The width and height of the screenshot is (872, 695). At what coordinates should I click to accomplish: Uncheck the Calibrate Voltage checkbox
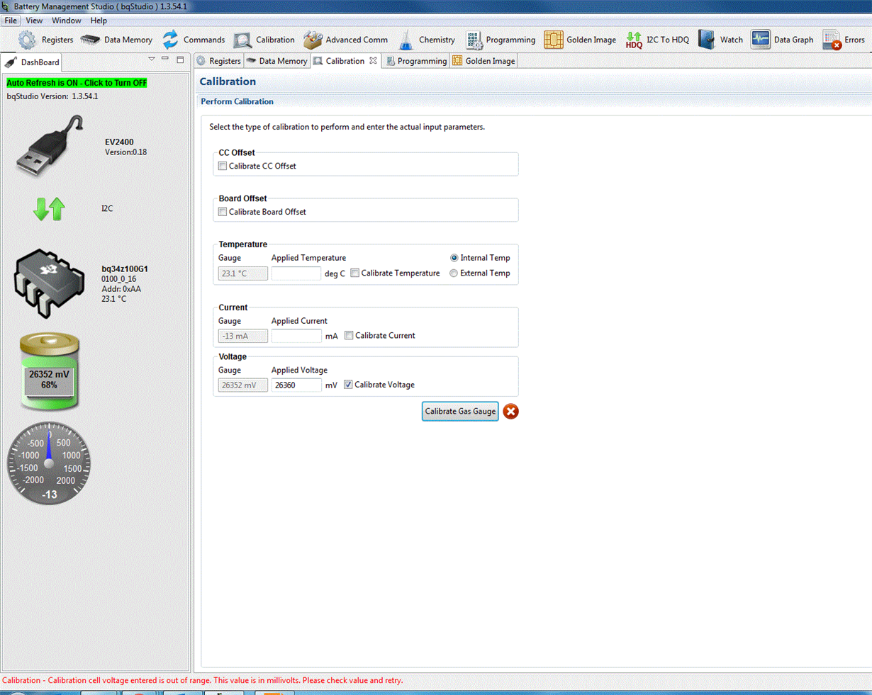[348, 385]
